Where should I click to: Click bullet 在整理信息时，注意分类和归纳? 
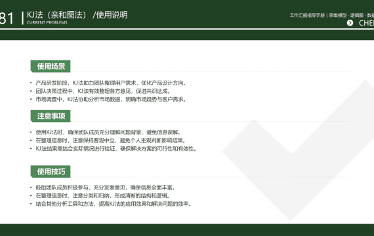(x=103, y=196)
